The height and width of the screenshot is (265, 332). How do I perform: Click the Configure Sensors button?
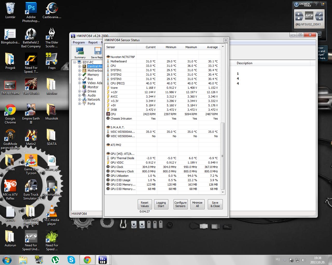click(x=180, y=204)
